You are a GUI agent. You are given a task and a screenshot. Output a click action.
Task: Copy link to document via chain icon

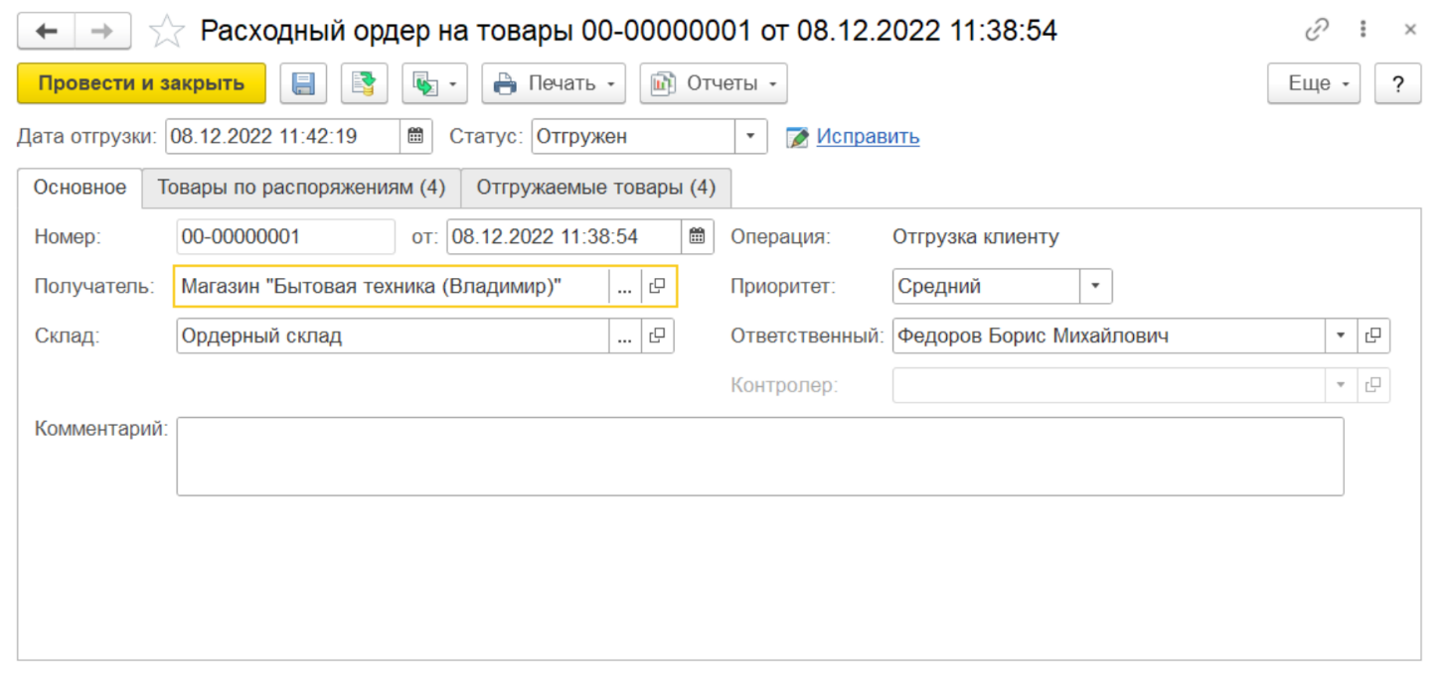coord(1317,31)
